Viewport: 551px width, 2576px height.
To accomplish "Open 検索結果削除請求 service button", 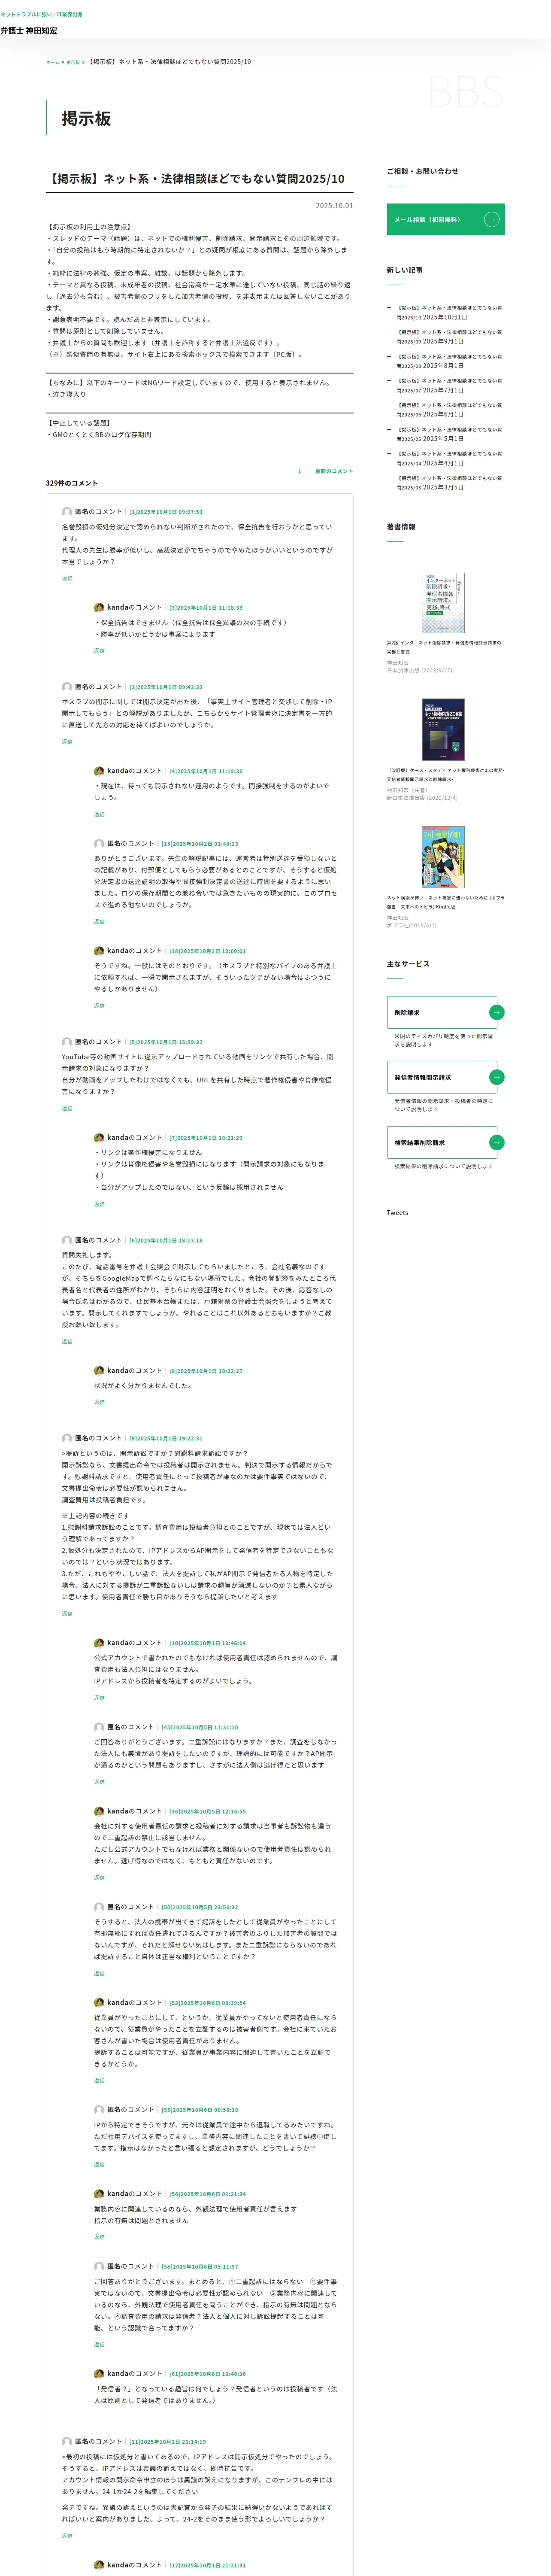I will coord(443,1142).
